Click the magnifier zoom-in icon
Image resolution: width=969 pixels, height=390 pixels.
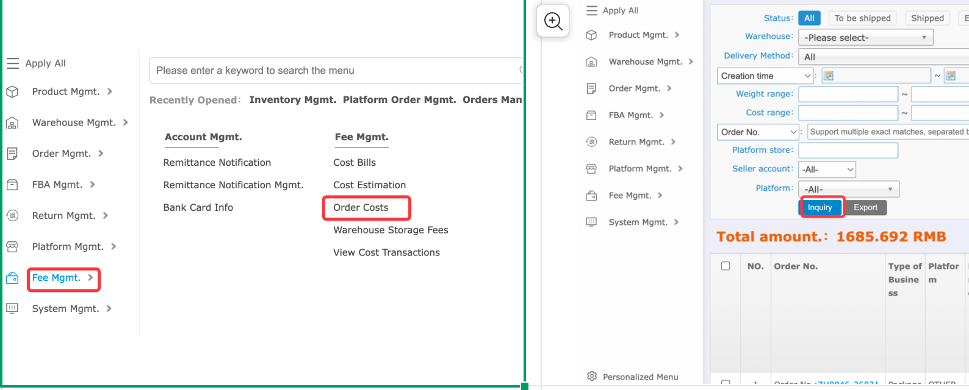[553, 21]
